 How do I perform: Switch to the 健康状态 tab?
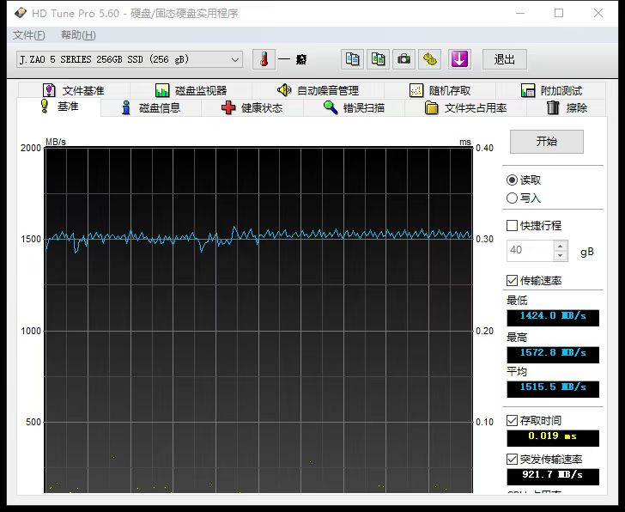tap(252, 108)
